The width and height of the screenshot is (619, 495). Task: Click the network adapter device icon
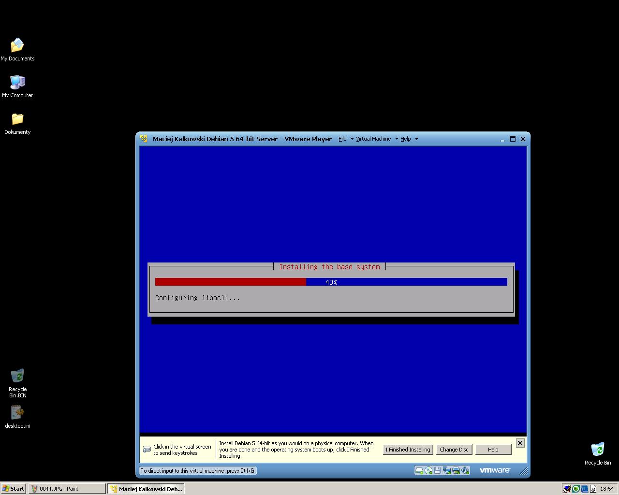(x=446, y=470)
